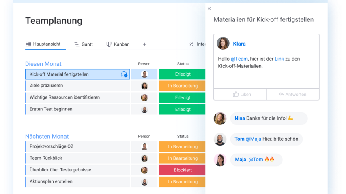Viewport: 346px width, 194px height.
Task: Click the @Team mention in Klara's post
Action: [239, 59]
